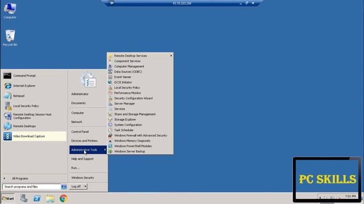Expand the Remote Desktop Services submenu
This screenshot has height=204, width=364.
tap(140, 56)
